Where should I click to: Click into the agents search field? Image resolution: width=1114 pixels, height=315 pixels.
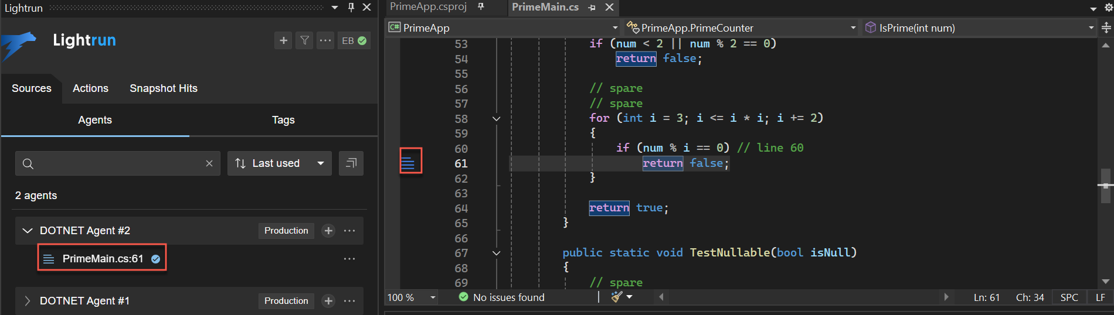tap(117, 163)
